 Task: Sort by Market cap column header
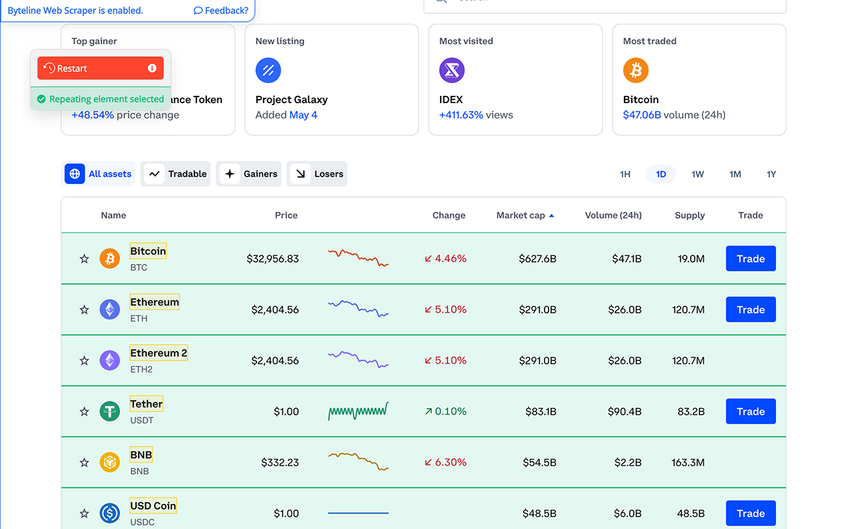point(525,216)
